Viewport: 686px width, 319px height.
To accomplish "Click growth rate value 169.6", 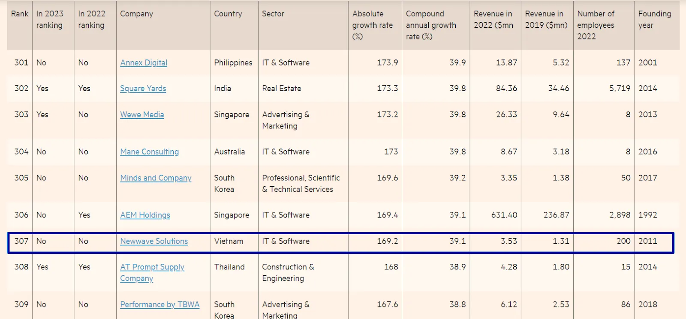I will (x=388, y=178).
